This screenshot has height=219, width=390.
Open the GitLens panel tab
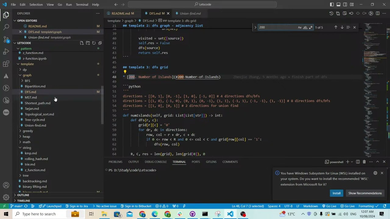pos(211,162)
